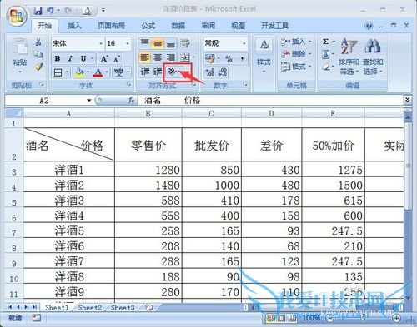Open number format dropdown 常规
This screenshot has height=327, width=417.
pos(244,43)
